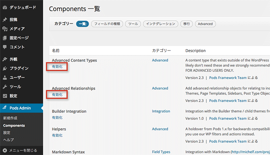This screenshot has height=155, width=270.
Task: Open Components in Pods Admin submenu
Action: (x=14, y=126)
